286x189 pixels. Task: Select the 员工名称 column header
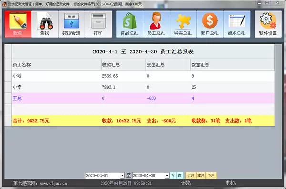[x=57, y=64]
